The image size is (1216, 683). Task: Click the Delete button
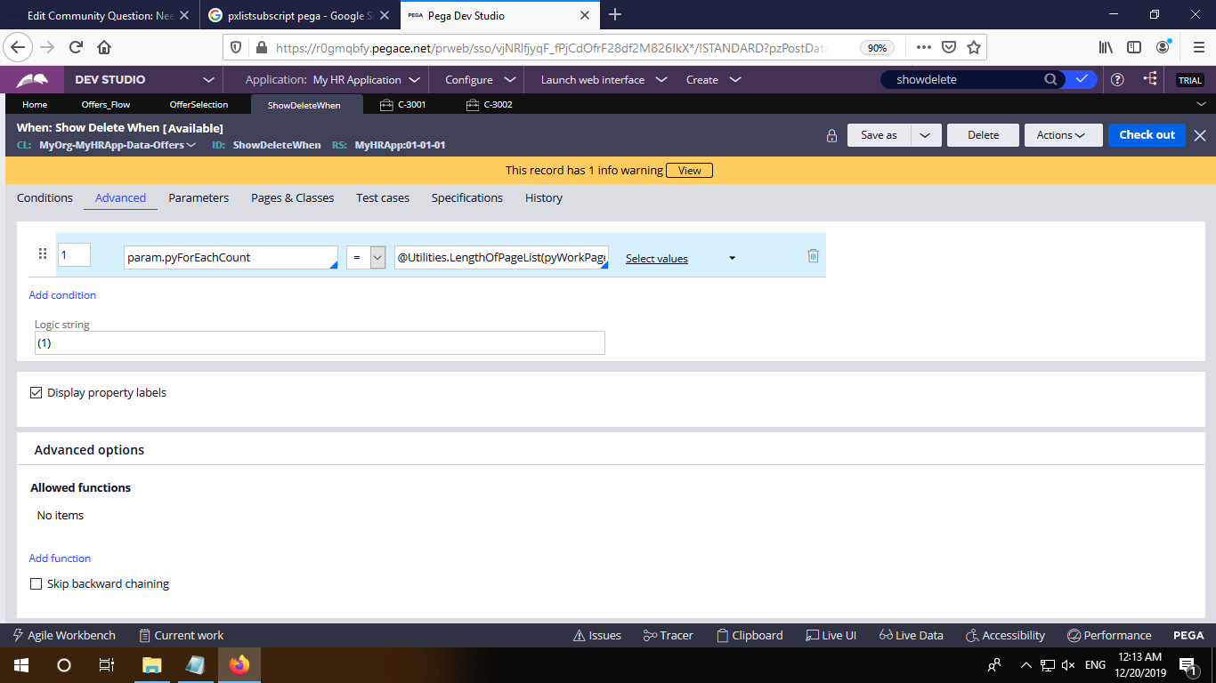pyautogui.click(x=983, y=135)
